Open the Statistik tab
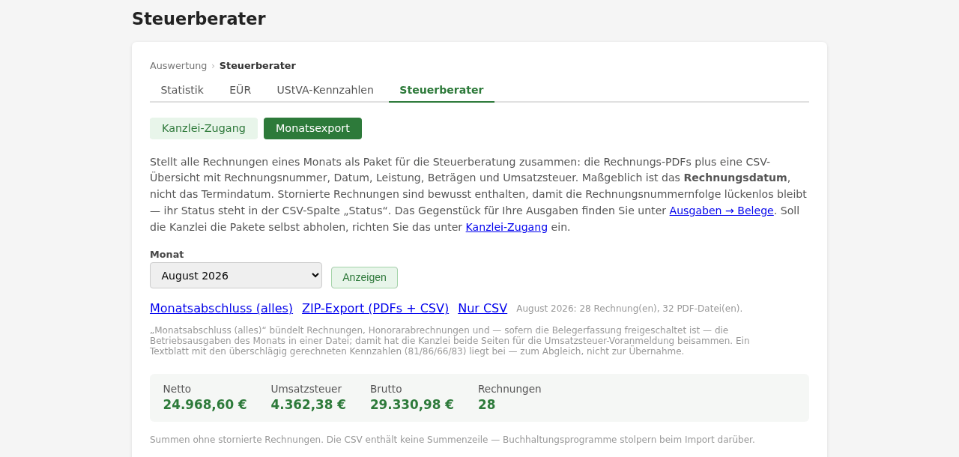Viewport: 959px width, 457px height. coord(182,90)
